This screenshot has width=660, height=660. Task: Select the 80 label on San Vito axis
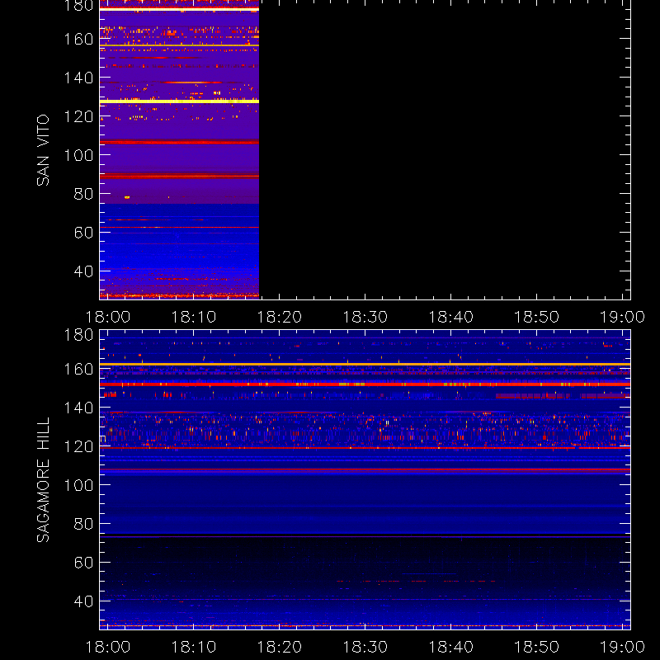[x=83, y=194]
